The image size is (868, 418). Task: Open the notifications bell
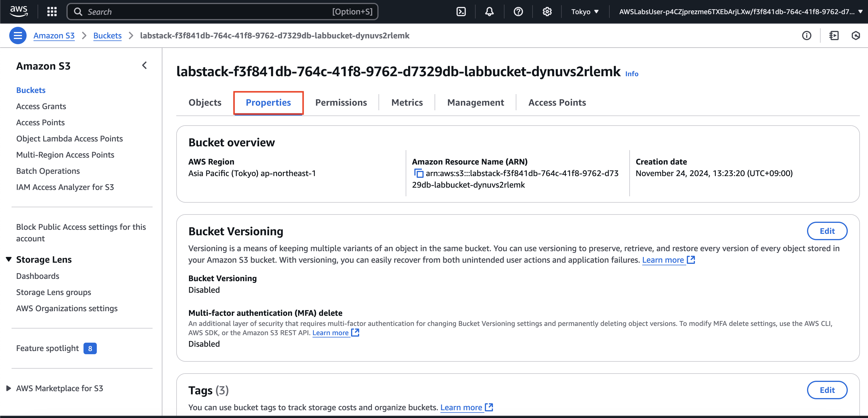point(489,12)
